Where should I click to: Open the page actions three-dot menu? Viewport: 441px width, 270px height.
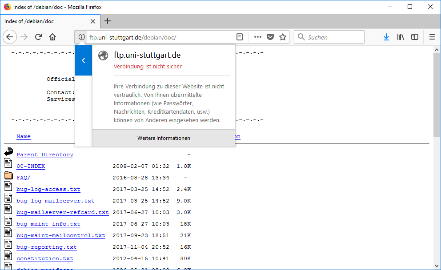[x=258, y=37]
